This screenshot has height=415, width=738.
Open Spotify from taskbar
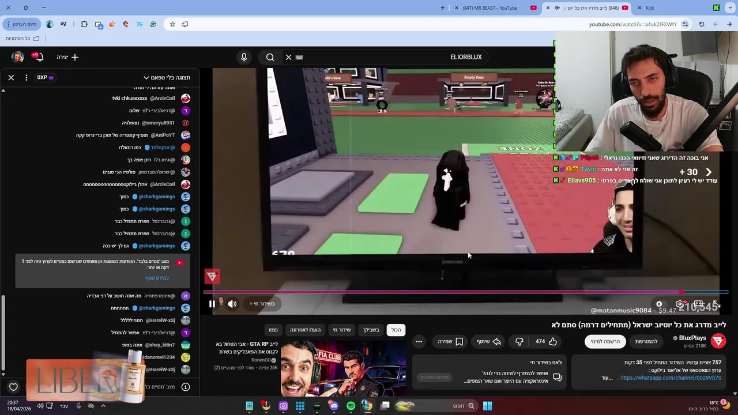(x=351, y=406)
